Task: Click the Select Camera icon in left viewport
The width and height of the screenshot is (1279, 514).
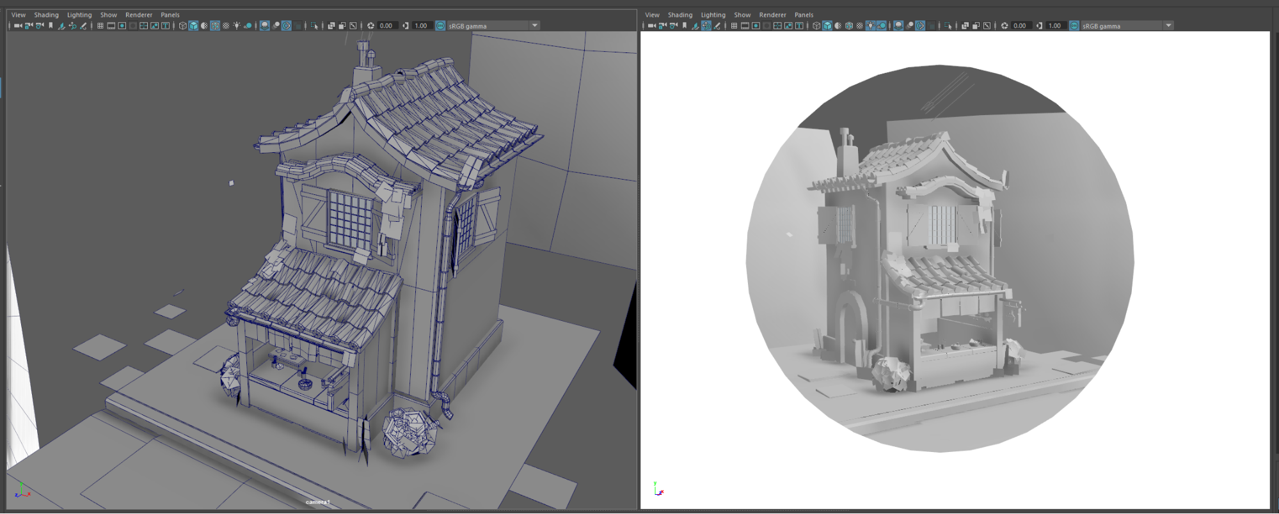Action: (x=18, y=26)
